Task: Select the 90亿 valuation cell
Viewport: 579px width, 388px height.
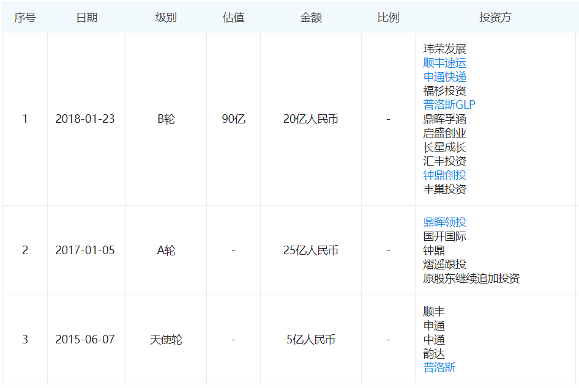Action: pyautogui.click(x=233, y=119)
